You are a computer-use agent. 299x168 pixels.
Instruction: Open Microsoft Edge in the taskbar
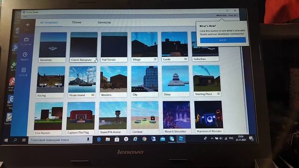pos(99,140)
